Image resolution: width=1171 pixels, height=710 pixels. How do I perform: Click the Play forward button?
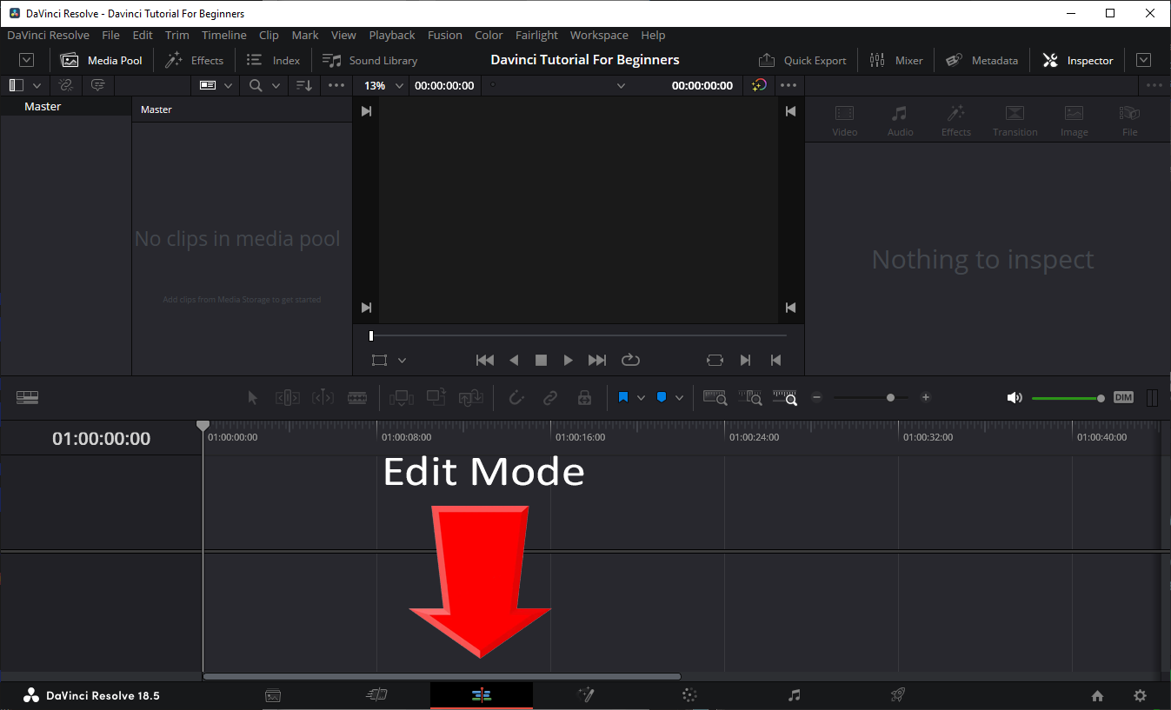568,360
